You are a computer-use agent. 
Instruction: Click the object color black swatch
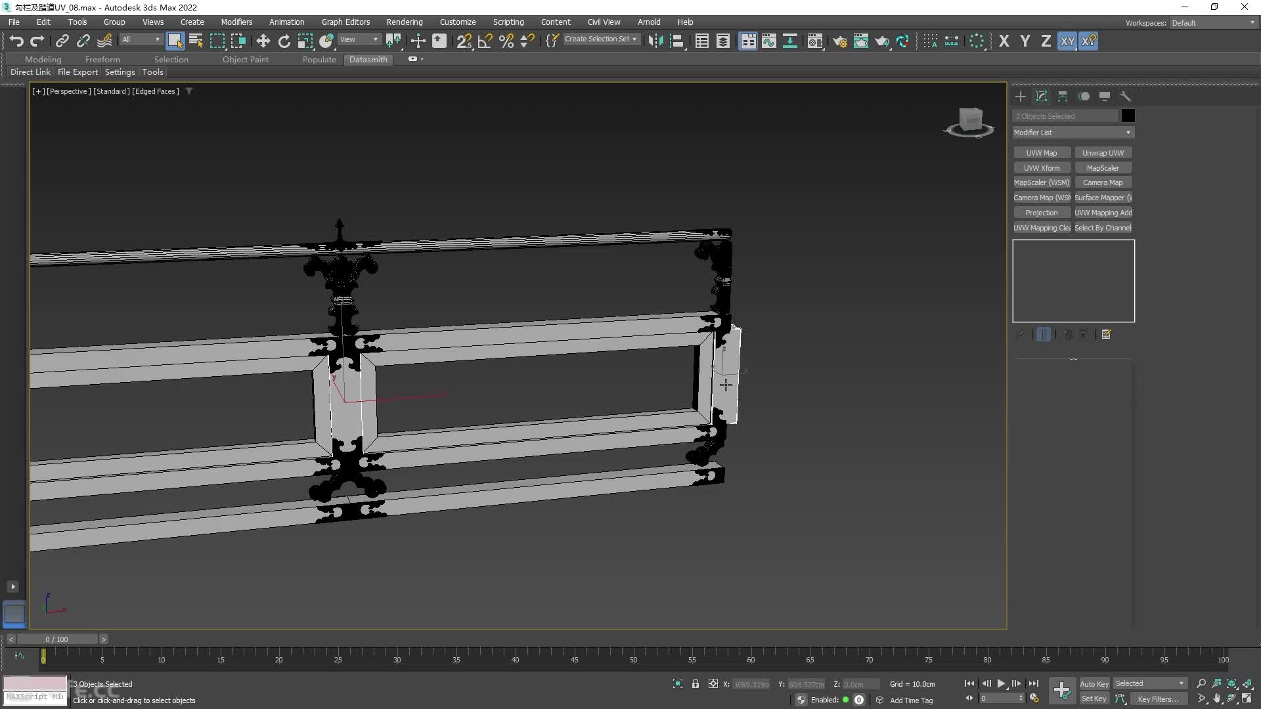click(x=1128, y=116)
